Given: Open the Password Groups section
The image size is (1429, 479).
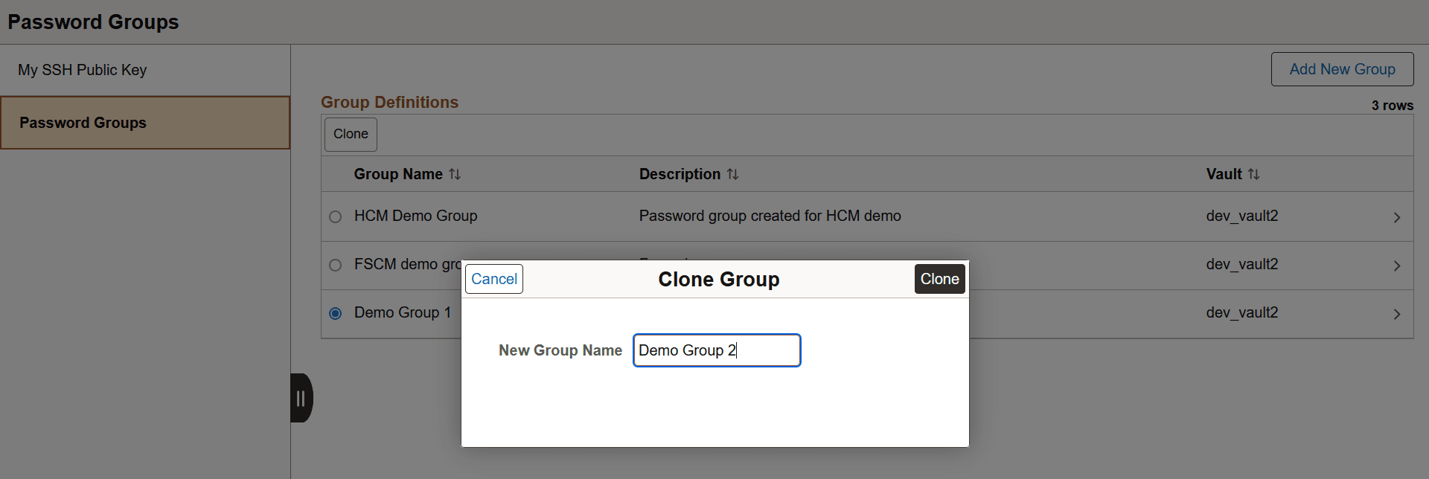Looking at the screenshot, I should coord(82,122).
